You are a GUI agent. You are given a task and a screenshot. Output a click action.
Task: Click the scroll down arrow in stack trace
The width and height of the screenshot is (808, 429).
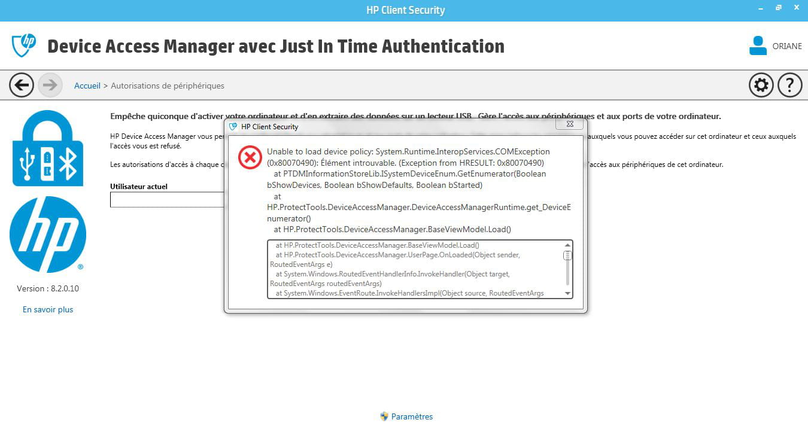click(x=567, y=293)
